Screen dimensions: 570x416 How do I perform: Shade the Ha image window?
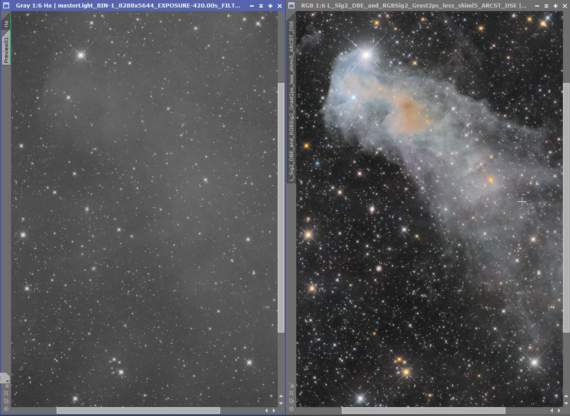(x=261, y=6)
